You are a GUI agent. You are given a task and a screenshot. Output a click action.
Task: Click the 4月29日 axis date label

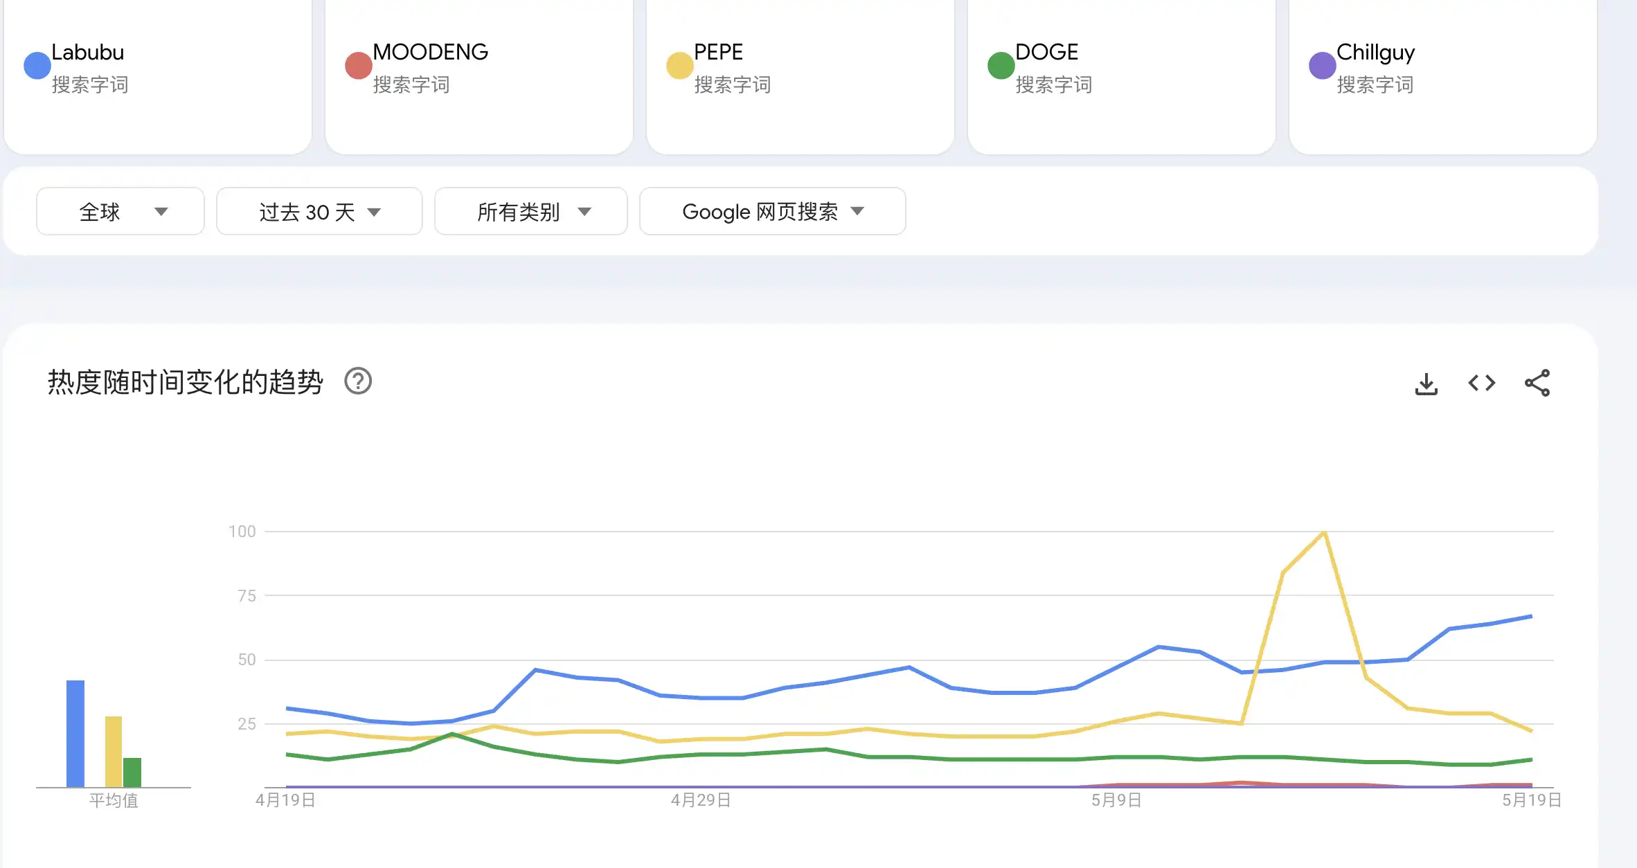[x=699, y=799]
